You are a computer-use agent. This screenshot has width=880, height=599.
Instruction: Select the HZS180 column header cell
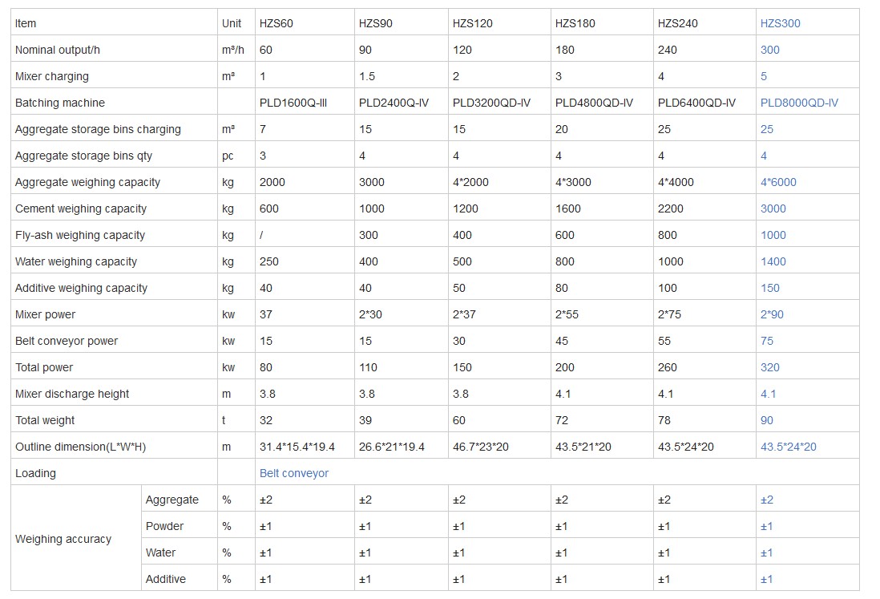tap(575, 23)
